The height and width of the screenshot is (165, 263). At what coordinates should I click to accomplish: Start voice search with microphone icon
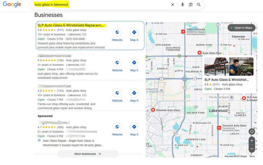click(183, 5)
